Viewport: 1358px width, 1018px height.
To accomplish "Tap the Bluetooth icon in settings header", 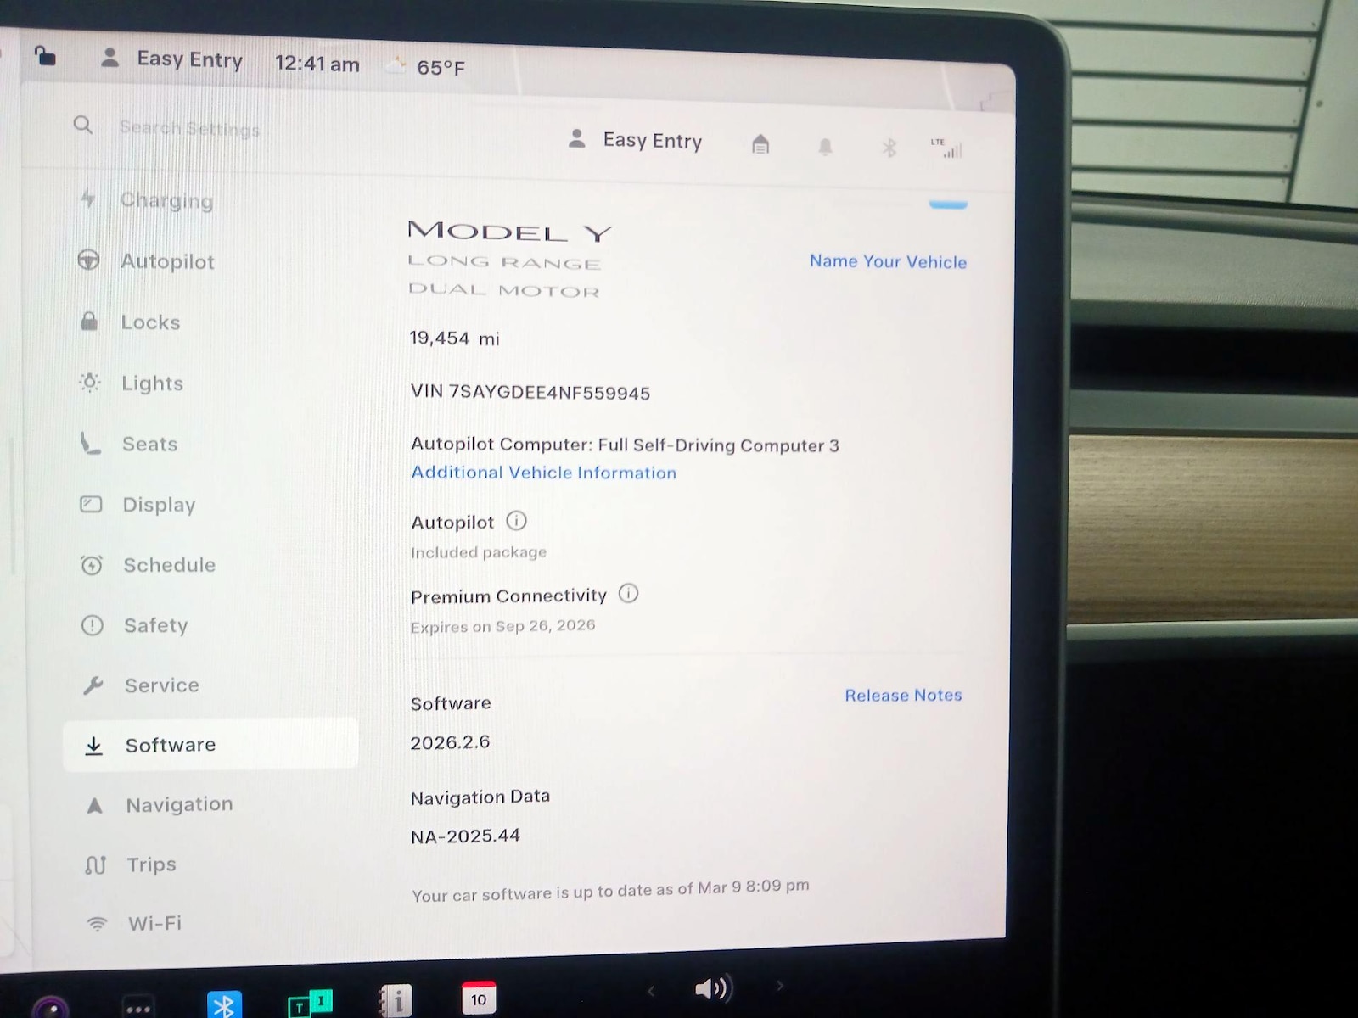I will click(889, 148).
